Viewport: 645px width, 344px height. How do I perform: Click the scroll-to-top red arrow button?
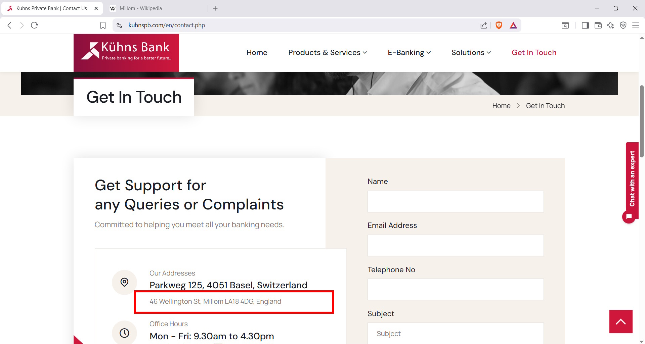coord(621,322)
